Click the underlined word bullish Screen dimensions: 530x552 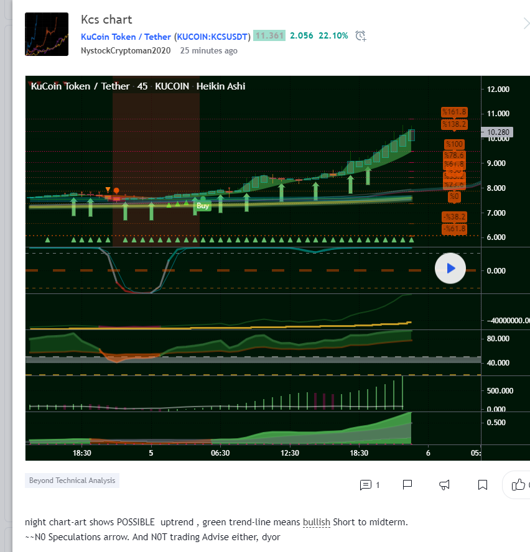(317, 522)
